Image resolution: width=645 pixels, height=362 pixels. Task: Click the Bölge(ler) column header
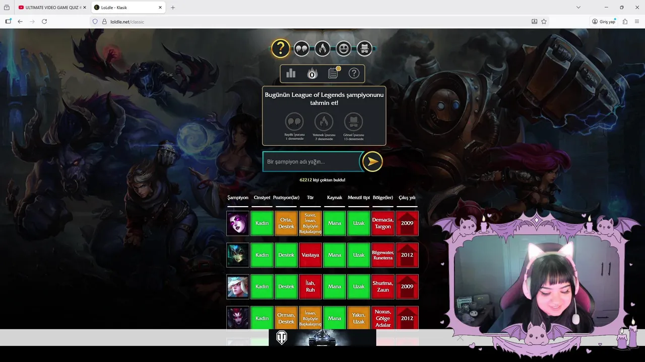pos(383,198)
